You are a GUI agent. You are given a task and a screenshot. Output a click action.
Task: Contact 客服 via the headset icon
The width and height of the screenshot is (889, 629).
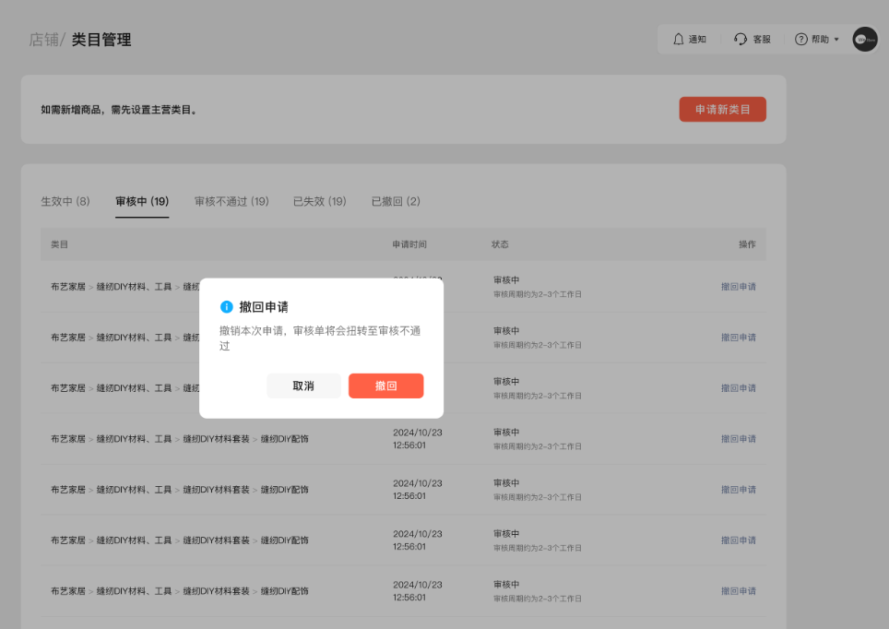point(741,39)
